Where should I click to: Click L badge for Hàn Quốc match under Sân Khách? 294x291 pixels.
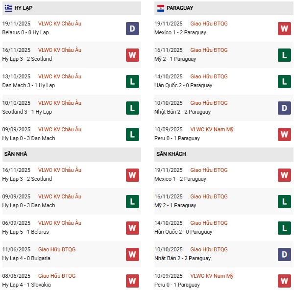click(285, 228)
